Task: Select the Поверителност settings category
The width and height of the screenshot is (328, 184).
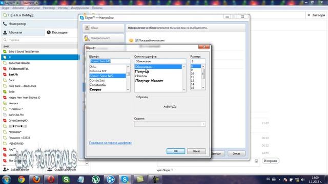Action: pyautogui.click(x=104, y=38)
